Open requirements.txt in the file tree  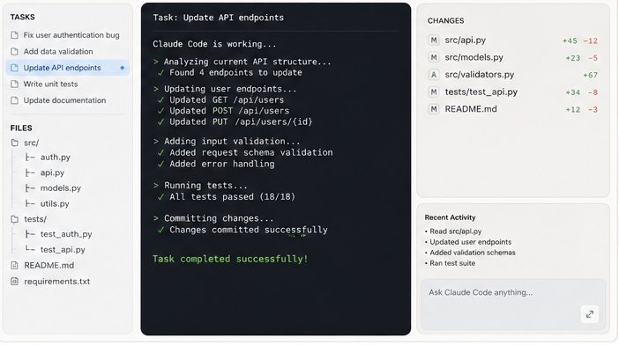56,282
